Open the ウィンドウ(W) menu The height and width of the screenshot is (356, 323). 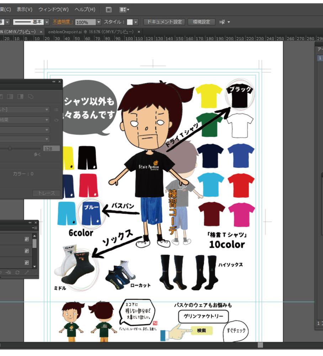click(x=53, y=10)
